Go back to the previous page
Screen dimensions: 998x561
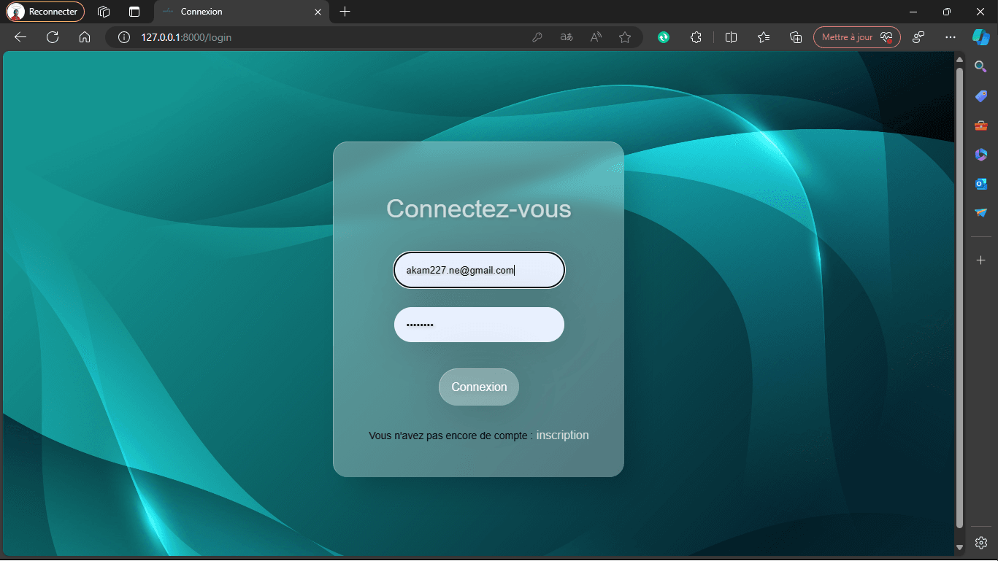pos(20,37)
